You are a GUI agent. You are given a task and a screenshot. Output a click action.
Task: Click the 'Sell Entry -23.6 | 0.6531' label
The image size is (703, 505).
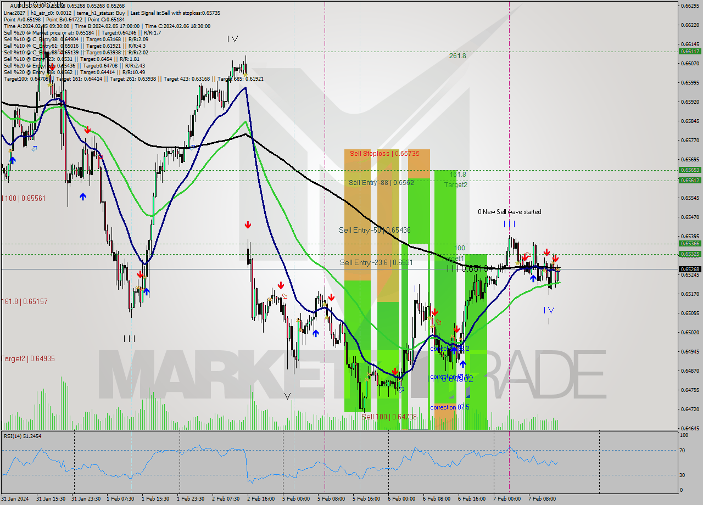tap(376, 263)
